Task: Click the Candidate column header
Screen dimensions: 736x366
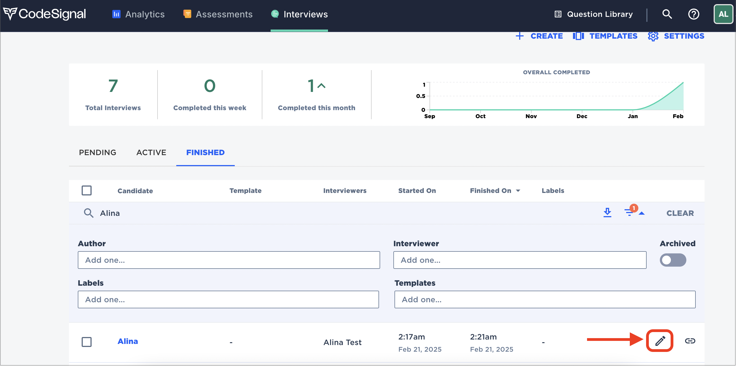Action: (135, 191)
